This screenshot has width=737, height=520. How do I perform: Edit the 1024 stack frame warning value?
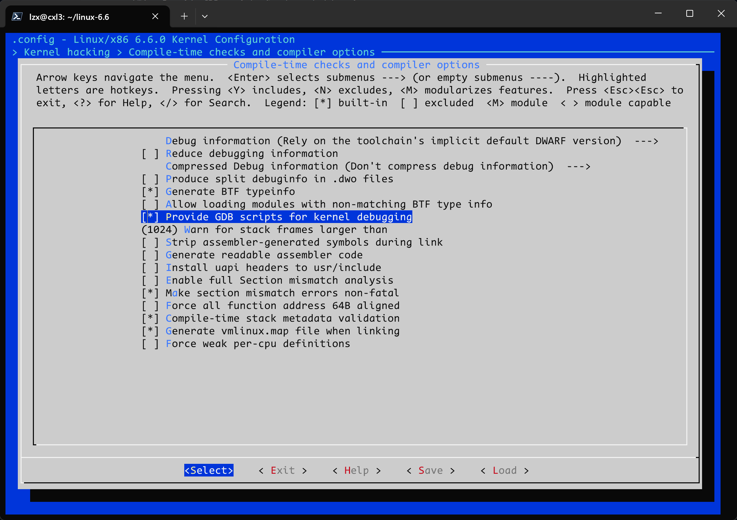click(160, 230)
